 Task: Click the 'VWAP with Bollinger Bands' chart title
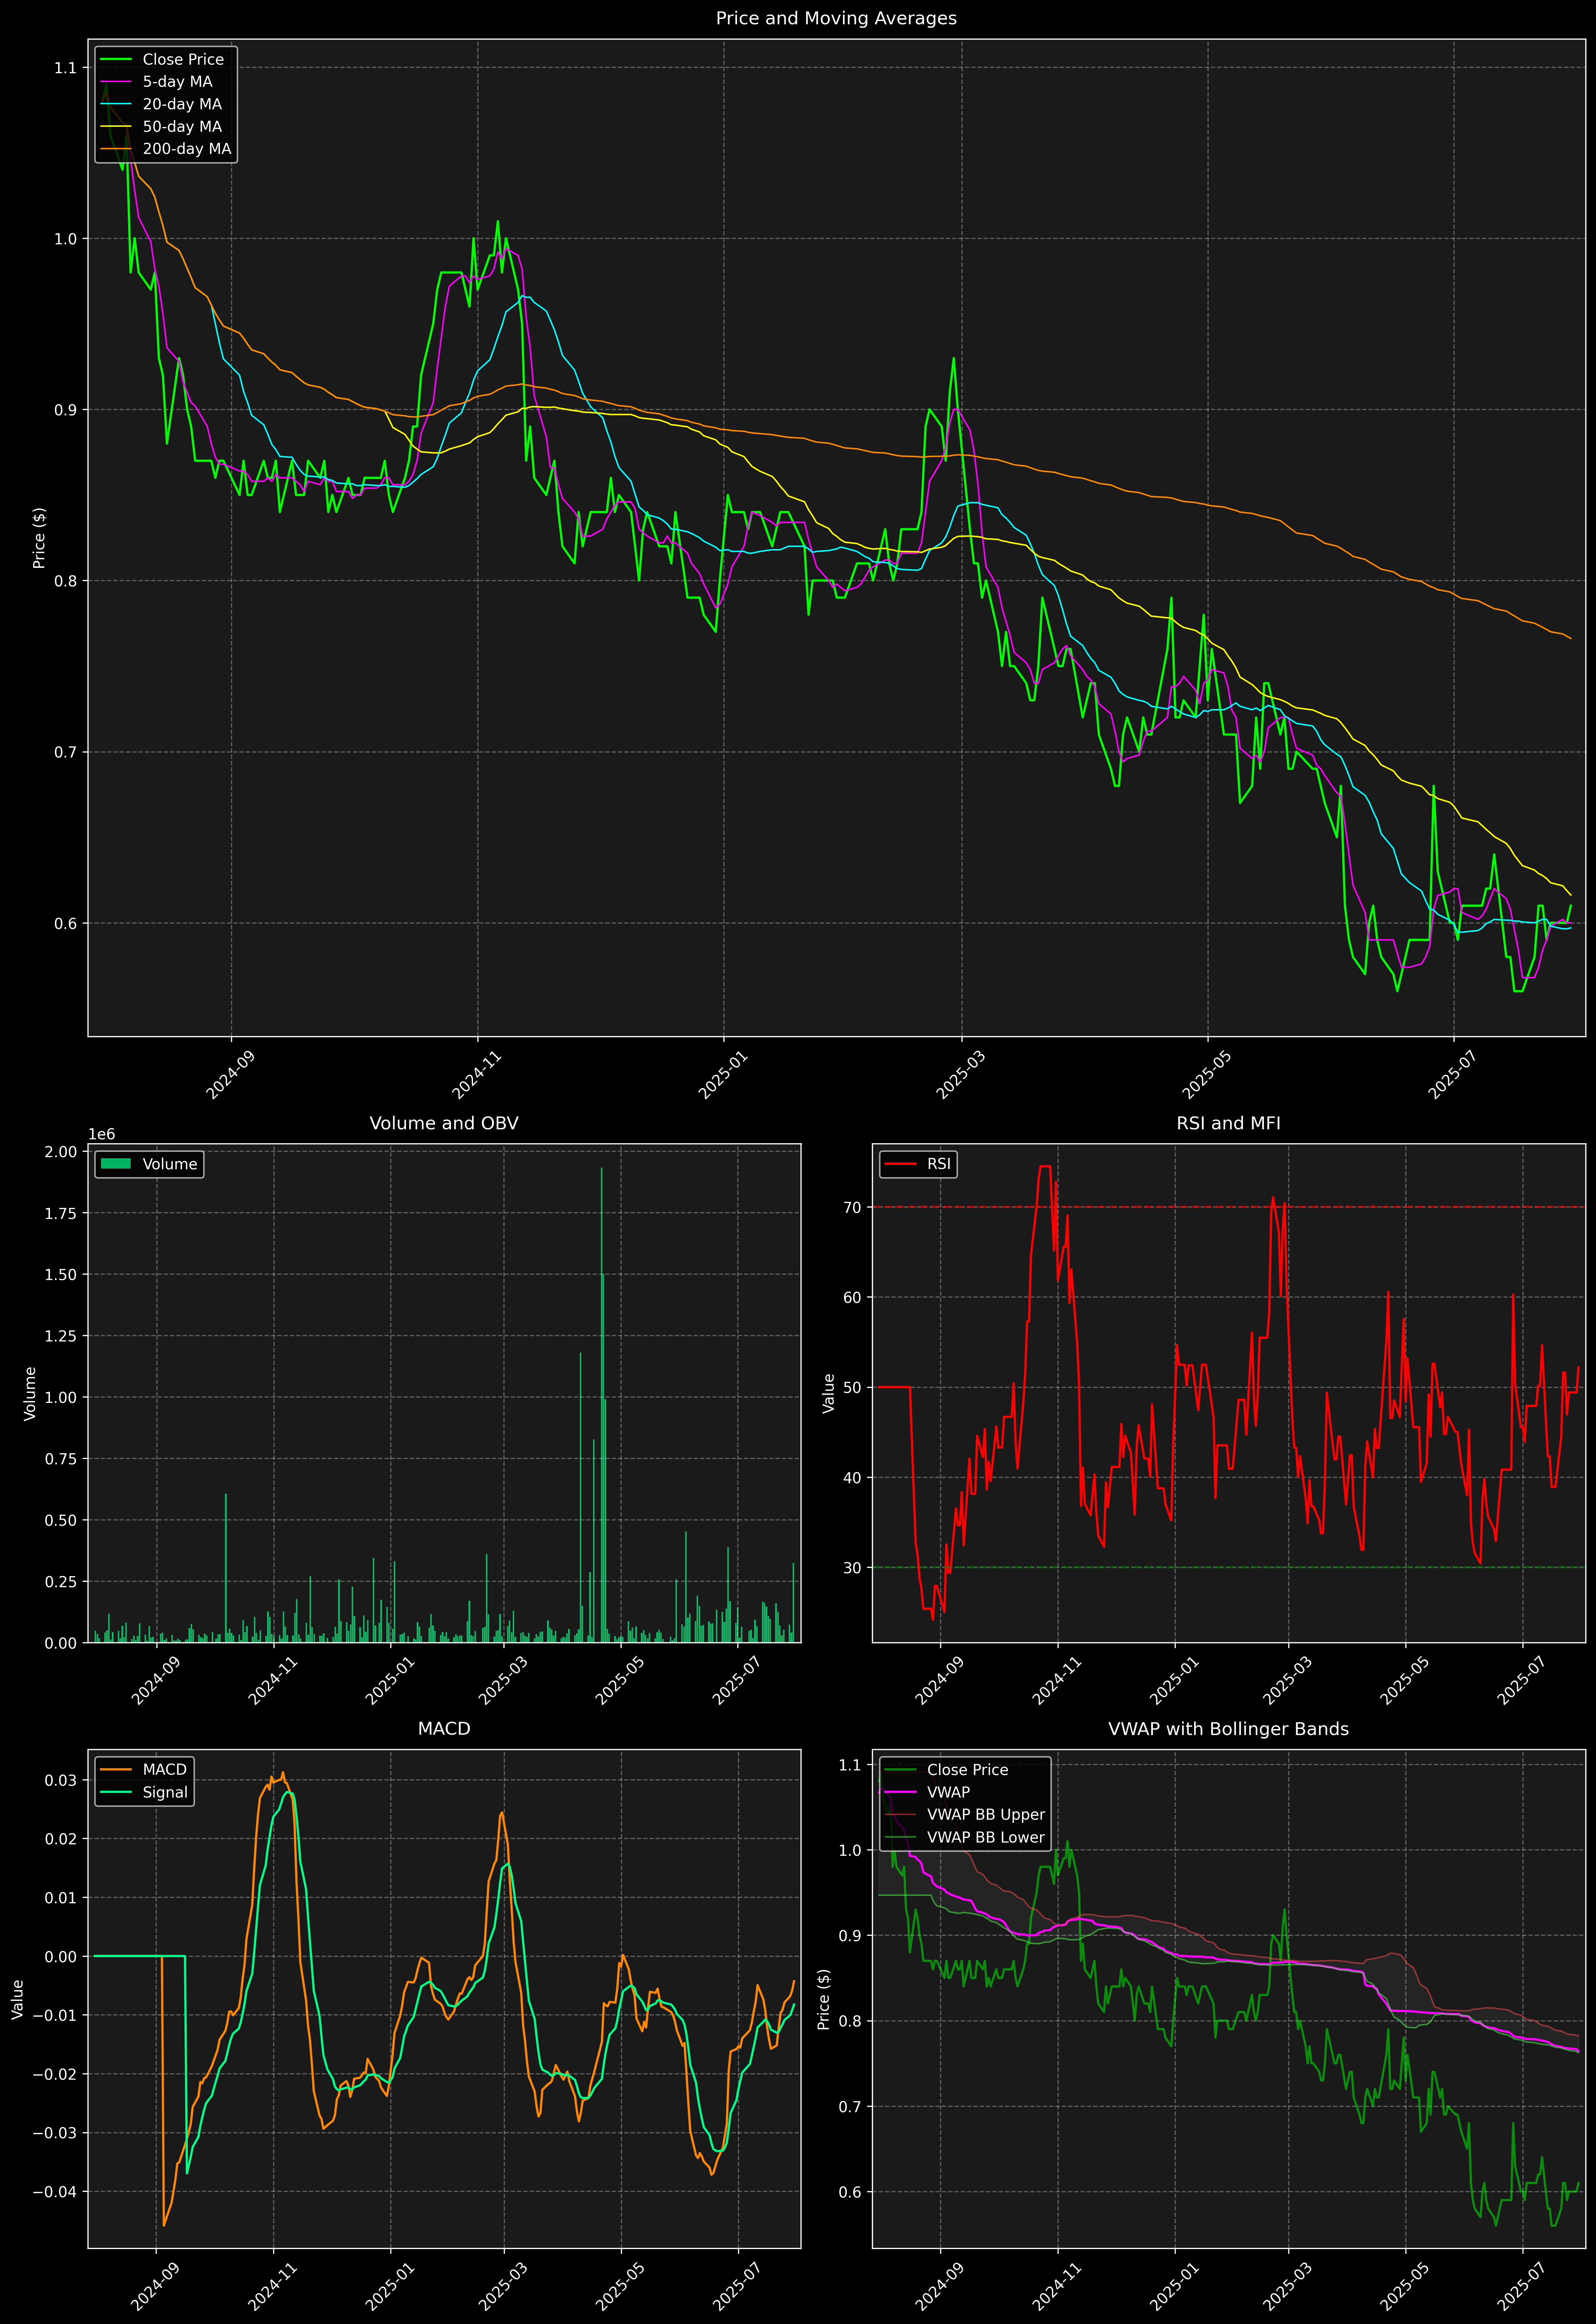coord(1228,1729)
